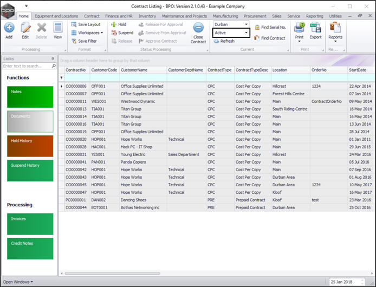Open the Open Windows dropdown

(18, 282)
